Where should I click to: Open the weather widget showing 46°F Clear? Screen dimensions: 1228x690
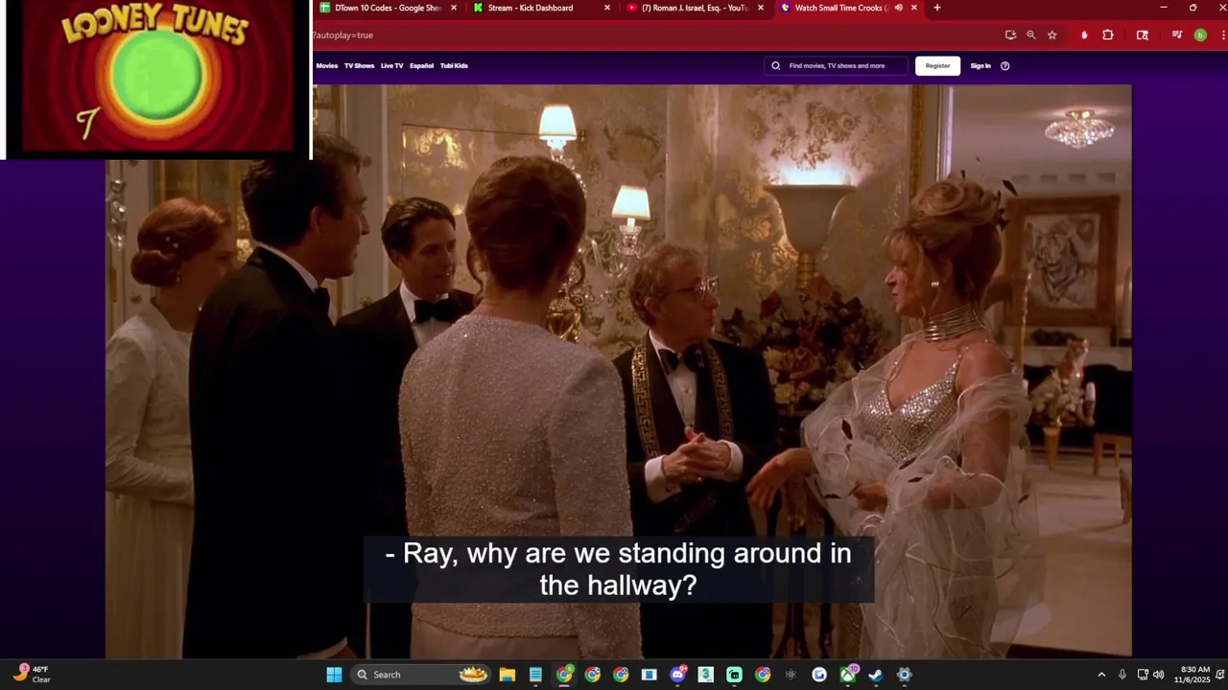tap(31, 674)
